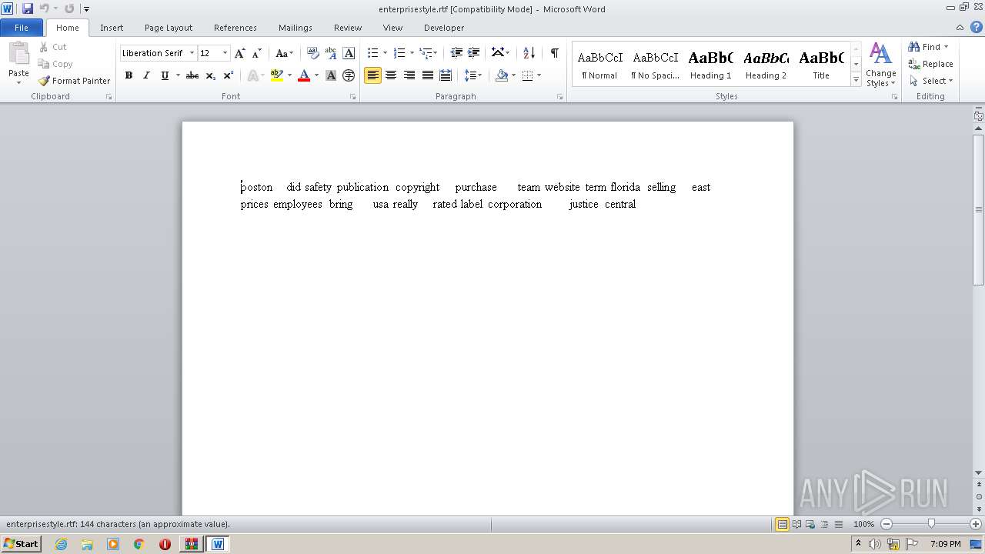
Task: Zoom in with the plus button
Action: coord(976,524)
